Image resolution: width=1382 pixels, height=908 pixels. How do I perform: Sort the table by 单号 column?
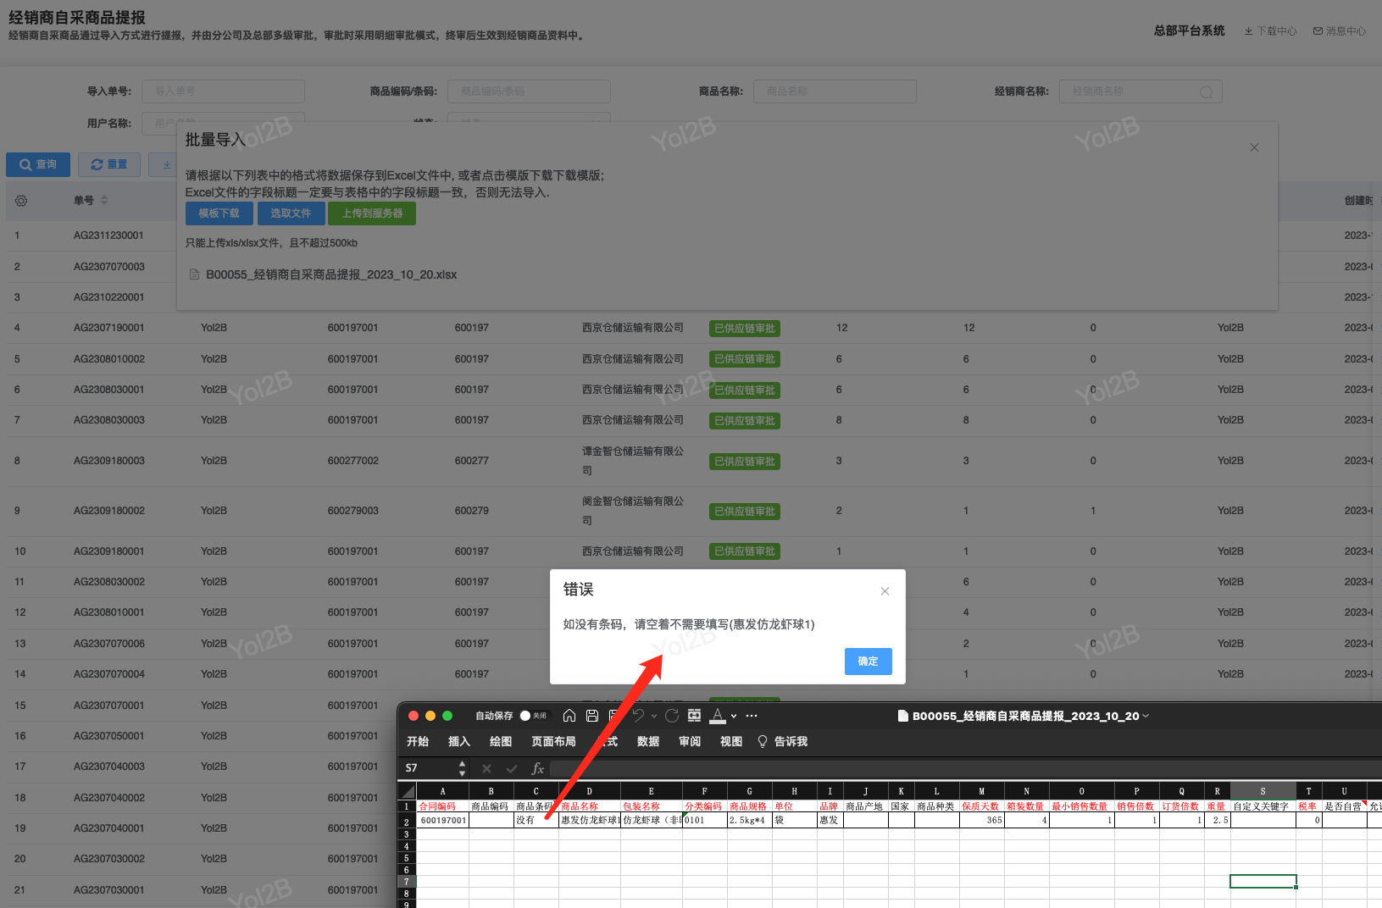[x=104, y=201]
